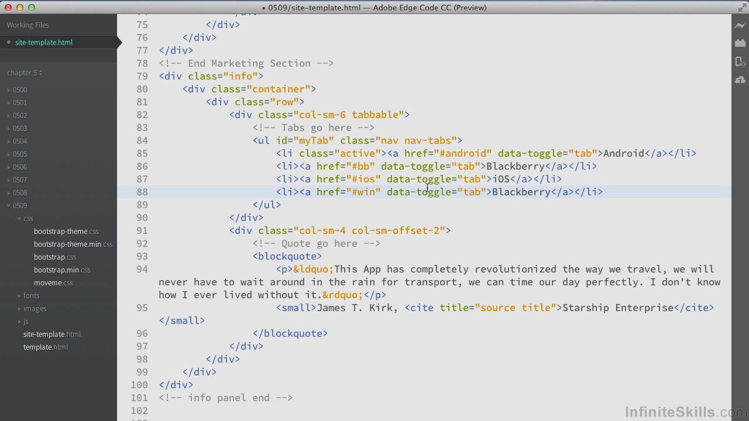Open bootstrap.min.css file

pos(62,270)
